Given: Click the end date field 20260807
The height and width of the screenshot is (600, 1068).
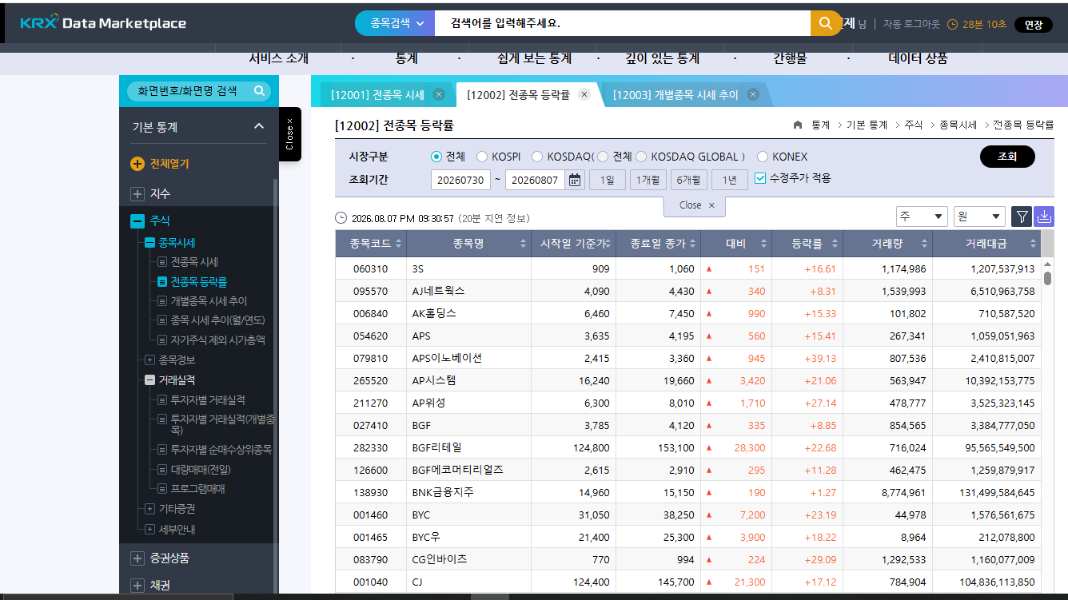Looking at the screenshot, I should 536,180.
